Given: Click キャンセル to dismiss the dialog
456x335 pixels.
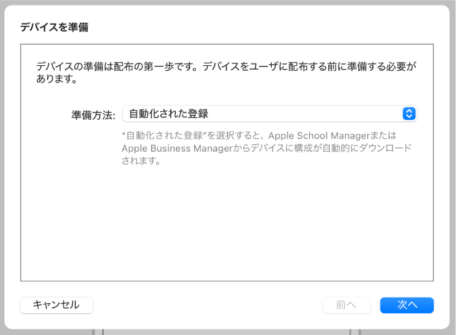Looking at the screenshot, I should tap(56, 305).
